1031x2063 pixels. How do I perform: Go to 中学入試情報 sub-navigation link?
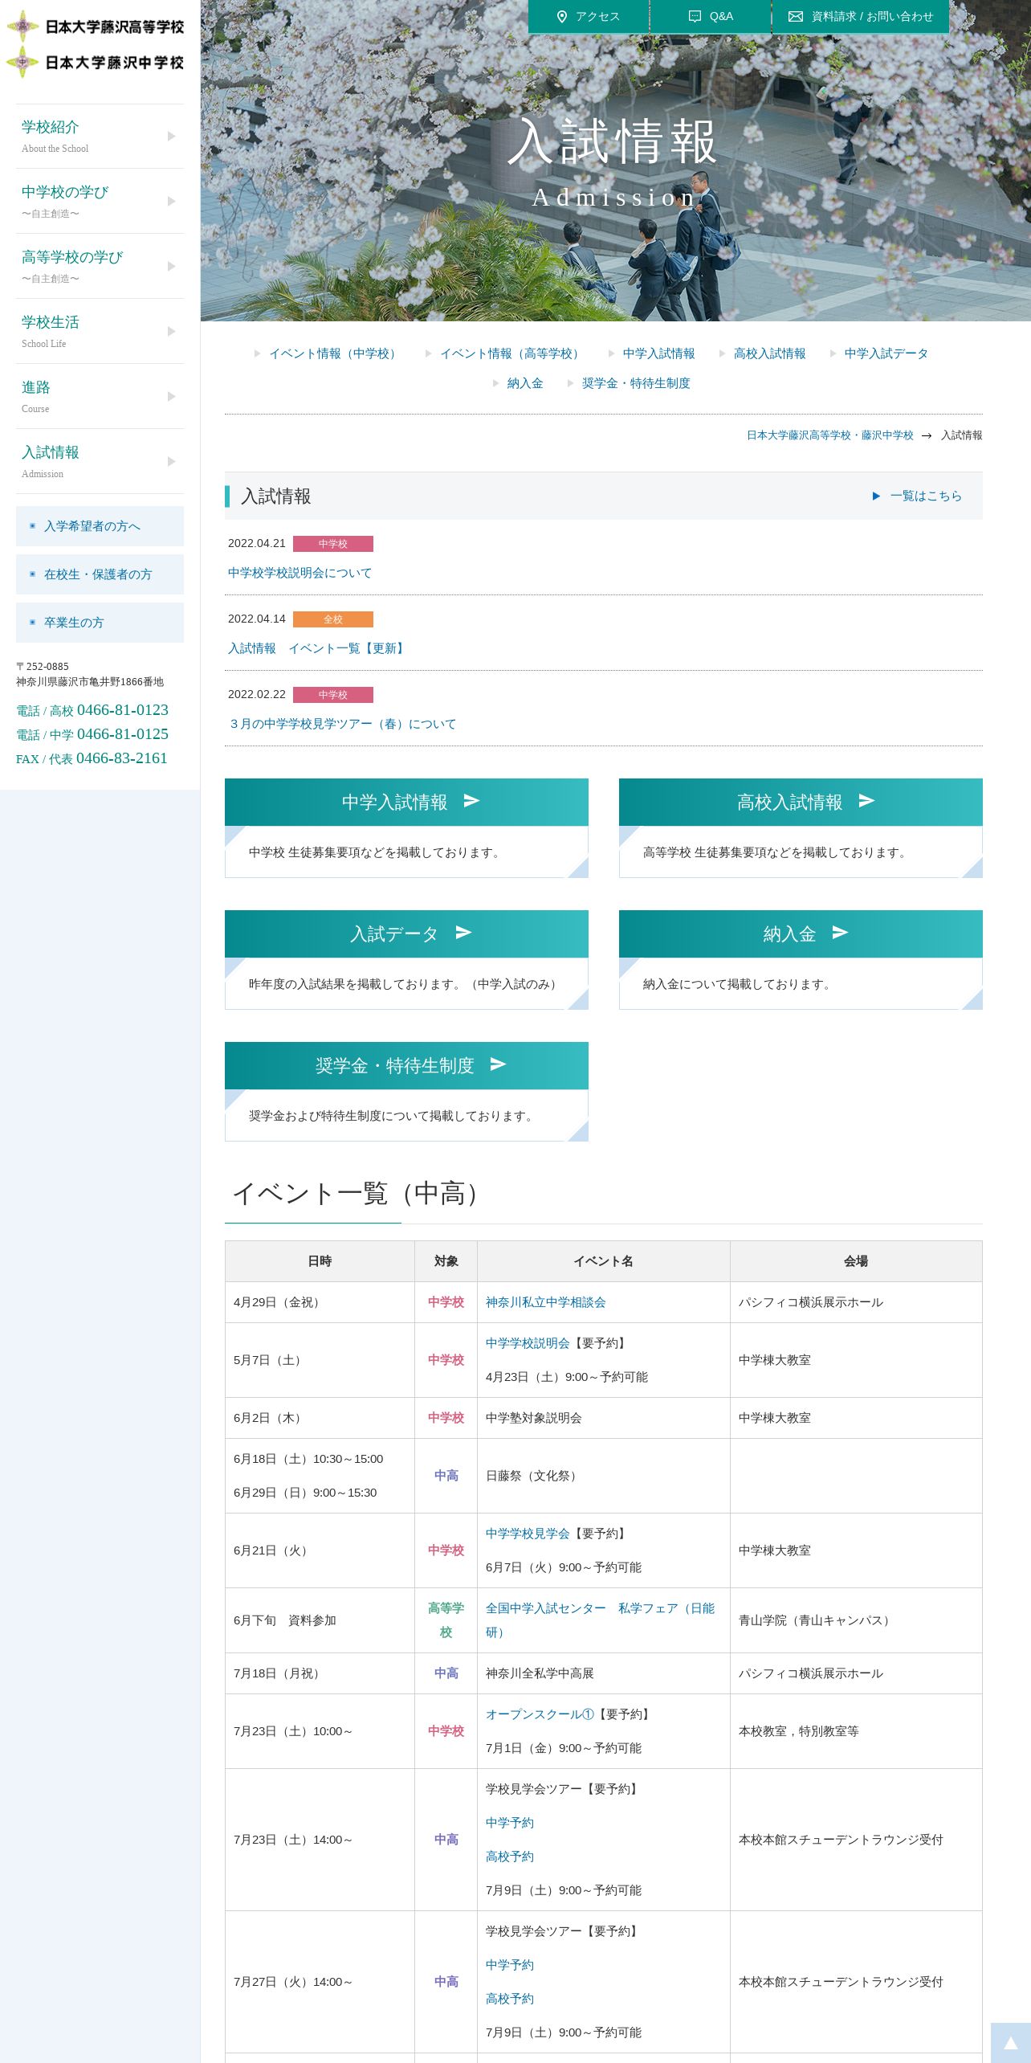coord(658,353)
